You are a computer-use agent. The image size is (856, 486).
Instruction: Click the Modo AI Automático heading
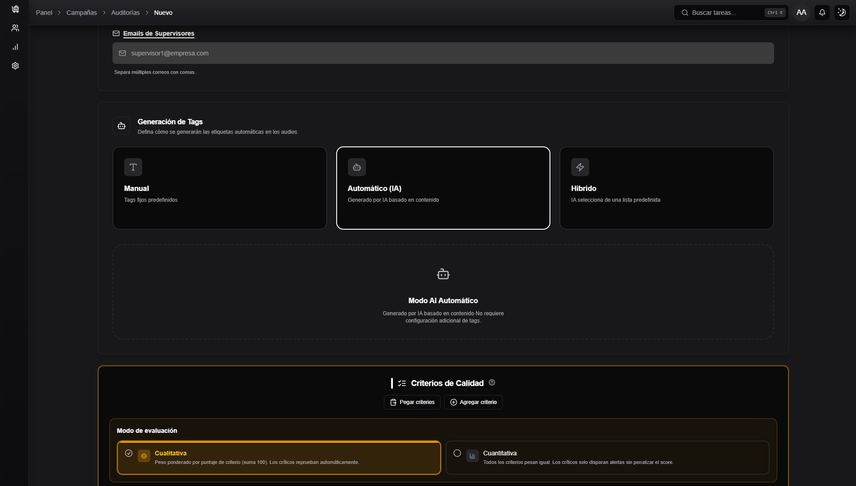click(443, 300)
